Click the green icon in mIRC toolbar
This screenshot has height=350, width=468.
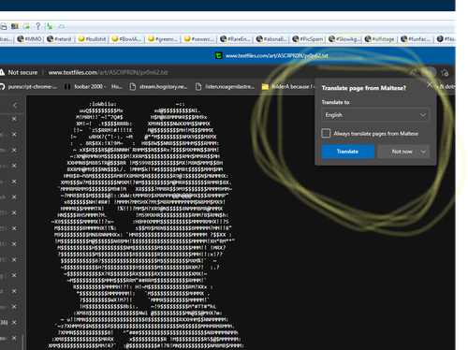point(50,26)
